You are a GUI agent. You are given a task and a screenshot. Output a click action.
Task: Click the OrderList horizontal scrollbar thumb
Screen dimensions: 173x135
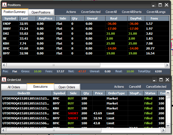tap(54, 130)
